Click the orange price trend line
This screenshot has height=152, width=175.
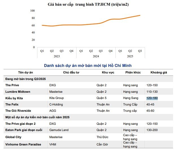coord(91,24)
